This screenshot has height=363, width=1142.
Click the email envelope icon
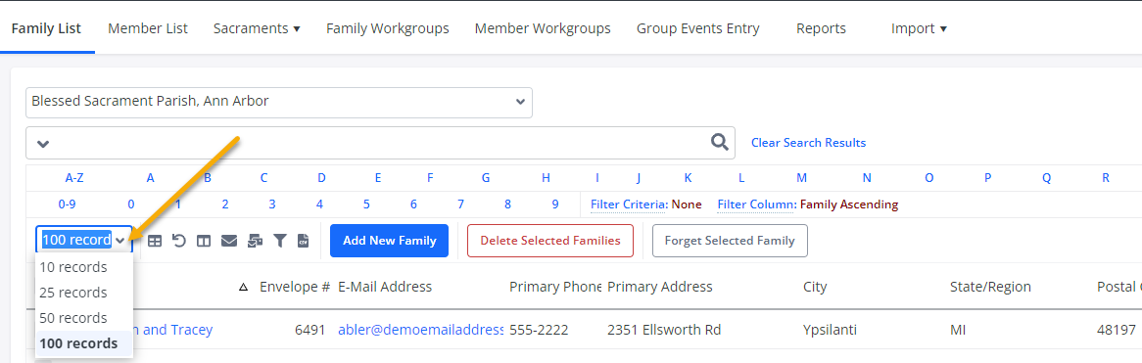(228, 241)
